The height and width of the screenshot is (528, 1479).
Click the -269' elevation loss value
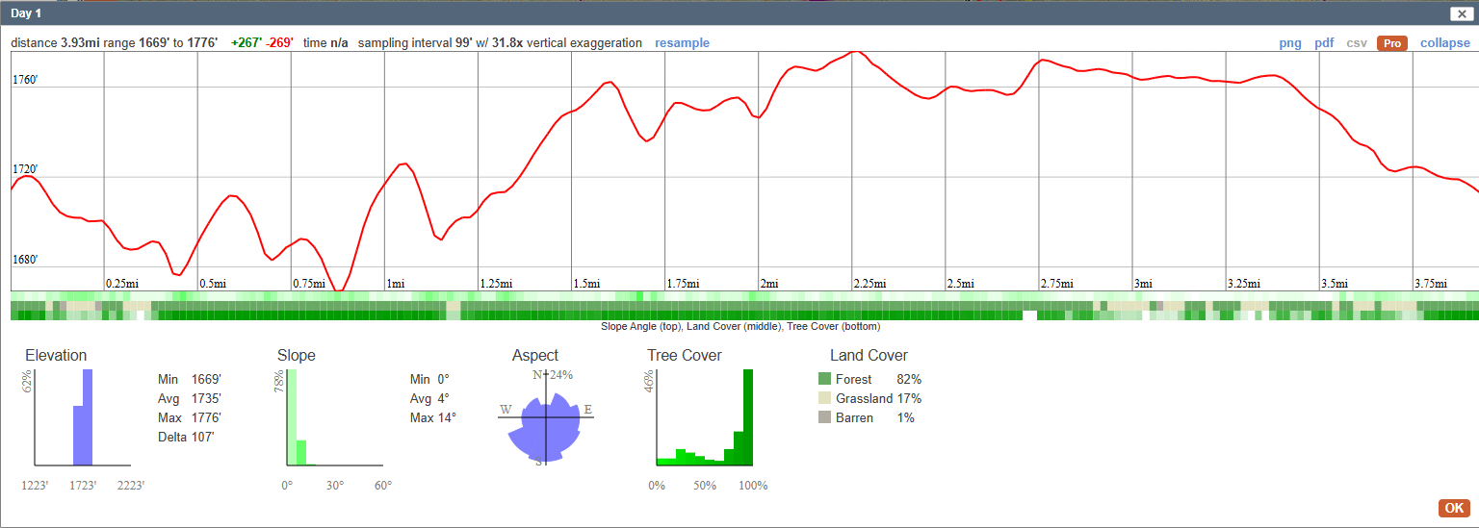click(x=279, y=43)
